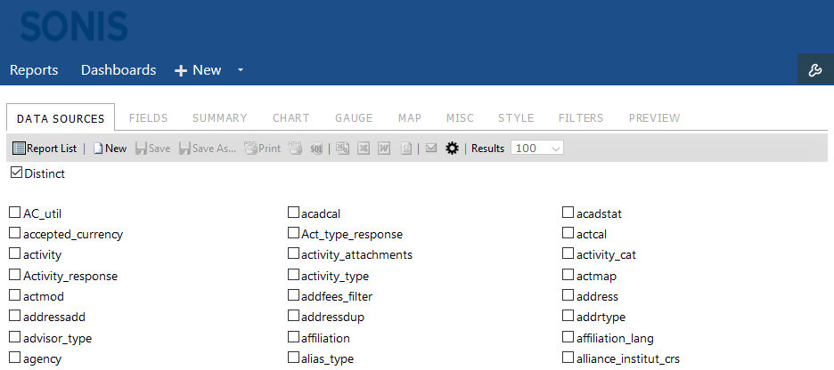
Task: Check the addrtype data source
Action: click(568, 316)
